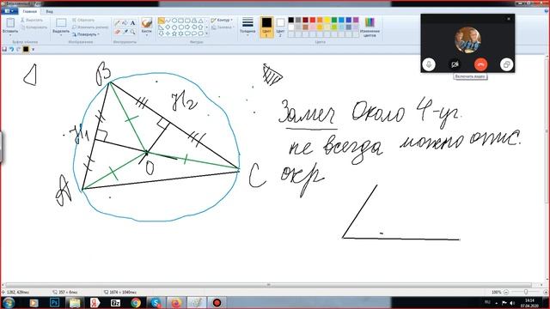Select the diamond shape
This screenshot has height=309, width=550.
click(168, 27)
